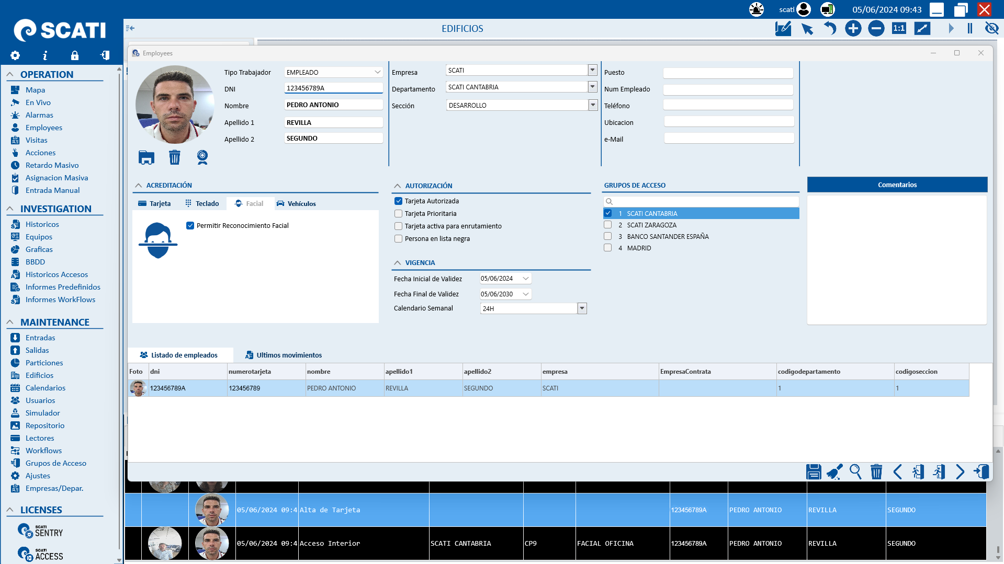Open the Tipo Trabajador dropdown
The height and width of the screenshot is (564, 1004).
click(378, 72)
